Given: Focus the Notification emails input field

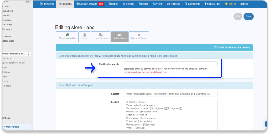Looking at the screenshot, I should pyautogui.click(x=171, y=64).
